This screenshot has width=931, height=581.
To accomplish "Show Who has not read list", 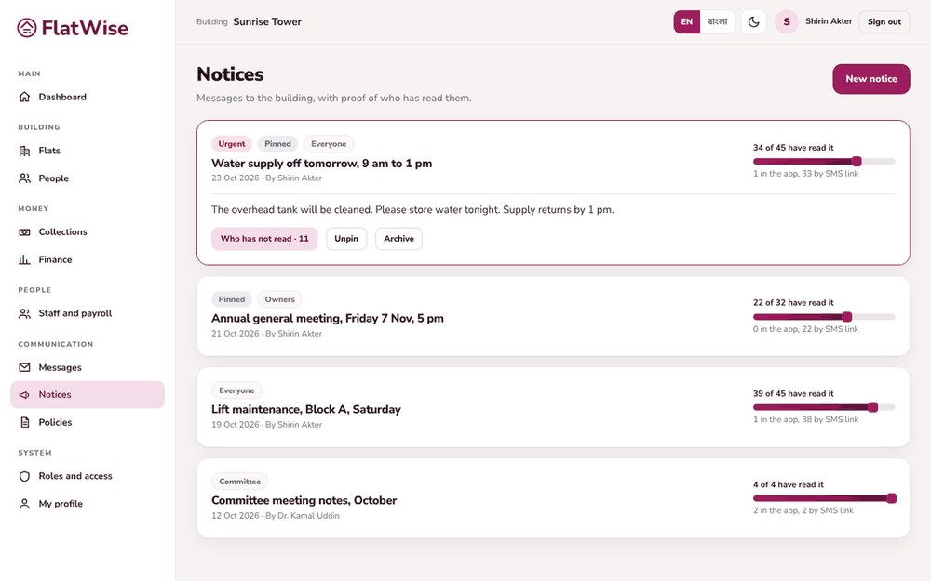I will 264,239.
